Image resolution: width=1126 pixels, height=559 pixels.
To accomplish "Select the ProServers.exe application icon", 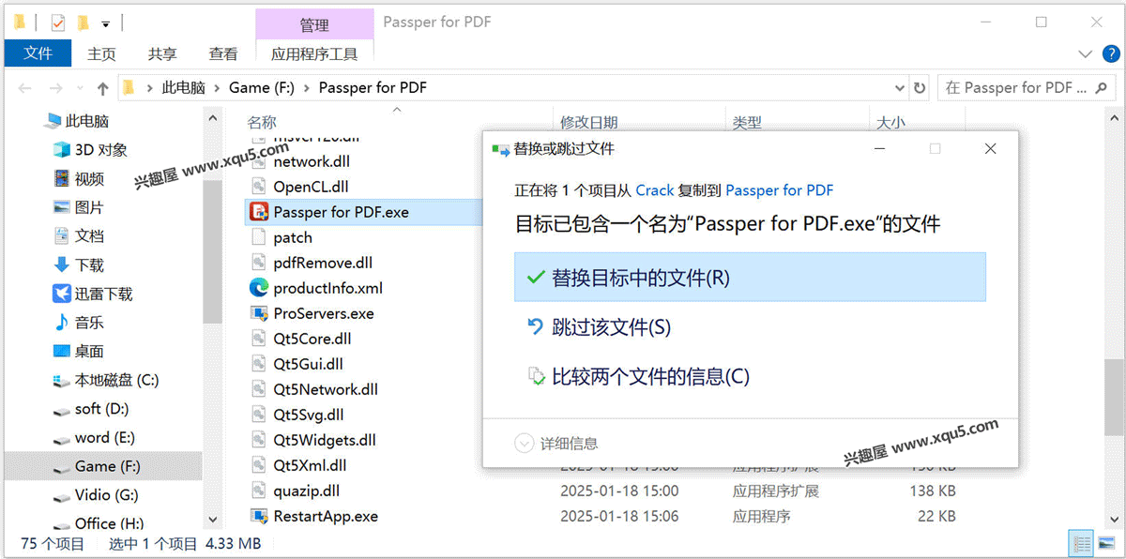I will click(x=259, y=313).
